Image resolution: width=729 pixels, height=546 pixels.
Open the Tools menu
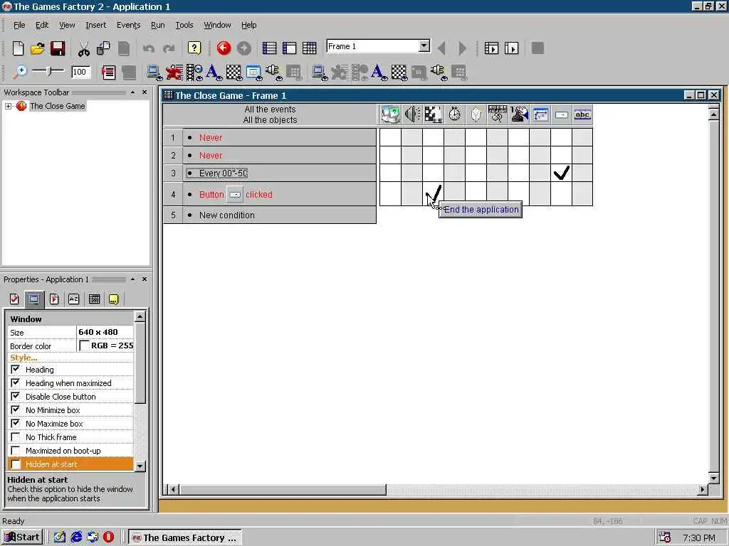pos(184,25)
